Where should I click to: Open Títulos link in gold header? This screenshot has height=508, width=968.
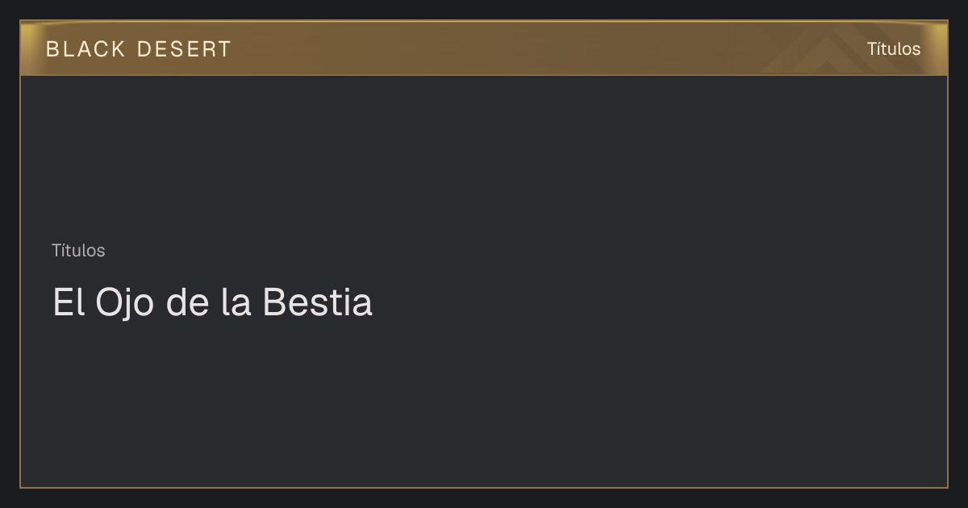(893, 48)
